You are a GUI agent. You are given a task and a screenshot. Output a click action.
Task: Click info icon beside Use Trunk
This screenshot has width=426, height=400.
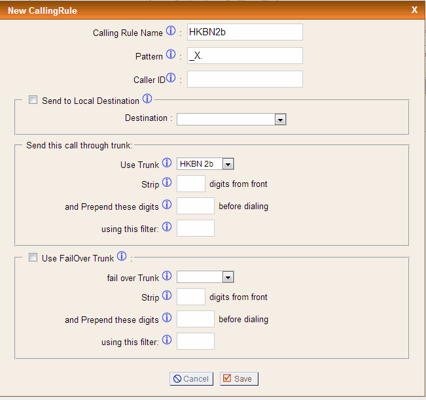click(x=167, y=163)
